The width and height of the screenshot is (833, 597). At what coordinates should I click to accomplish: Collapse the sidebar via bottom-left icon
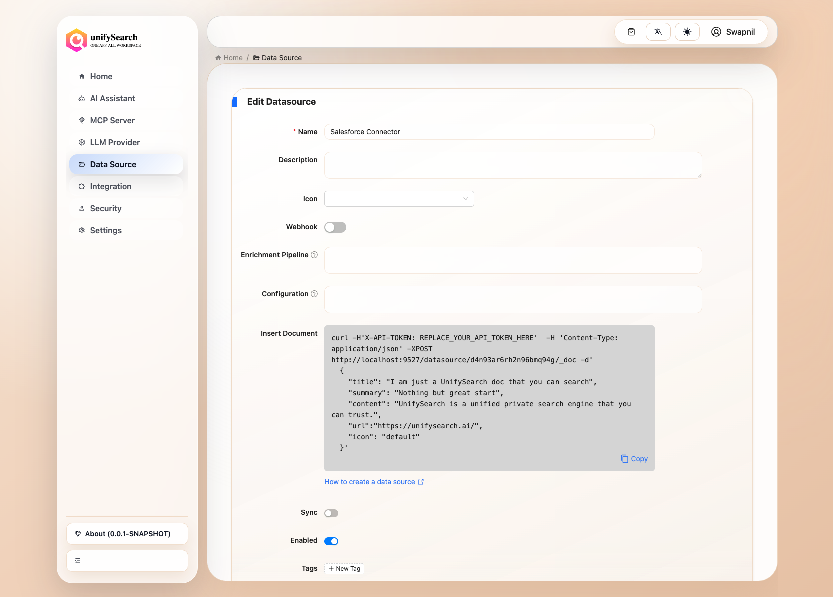77,561
